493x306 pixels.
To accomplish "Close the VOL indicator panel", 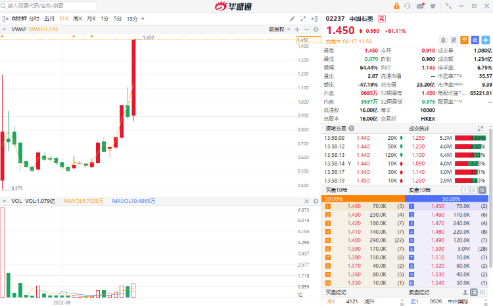I will [306, 201].
